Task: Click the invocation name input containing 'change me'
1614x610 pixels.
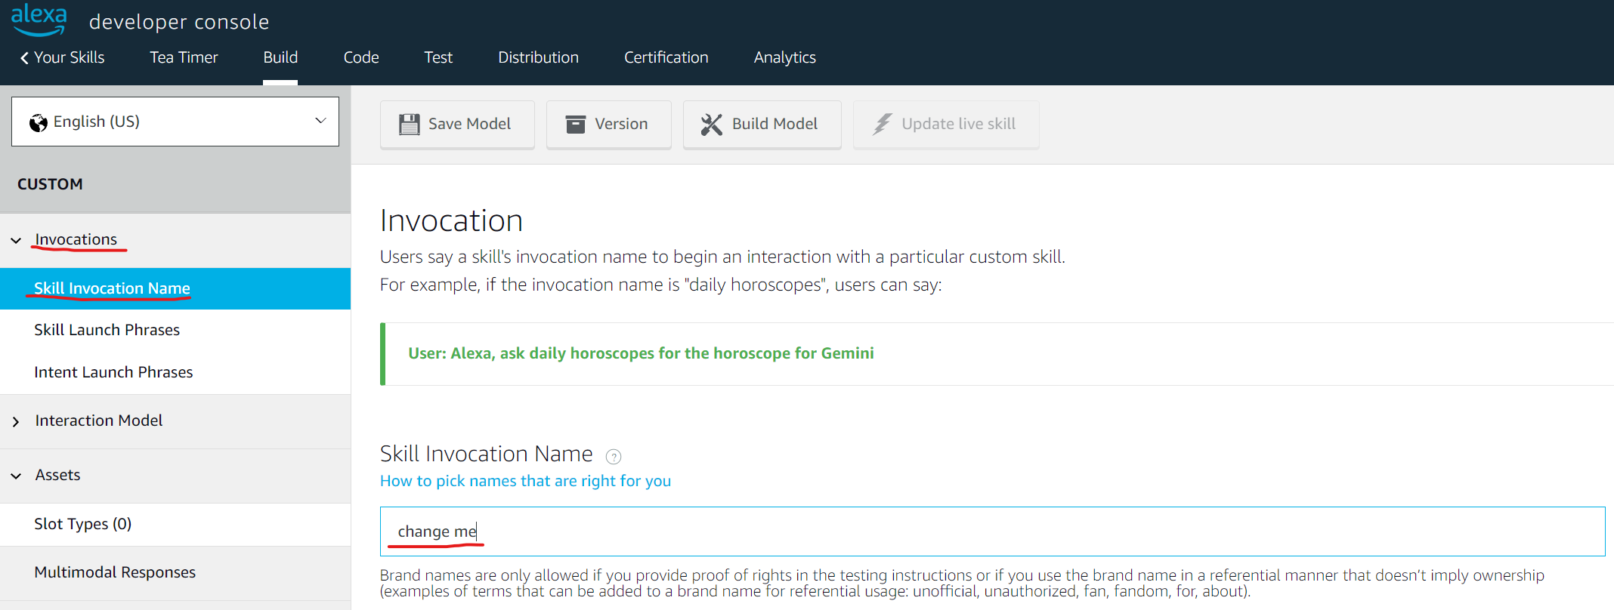Action: [992, 531]
